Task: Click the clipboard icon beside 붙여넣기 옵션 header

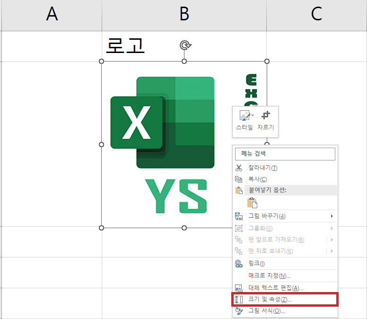Action: 239,190
